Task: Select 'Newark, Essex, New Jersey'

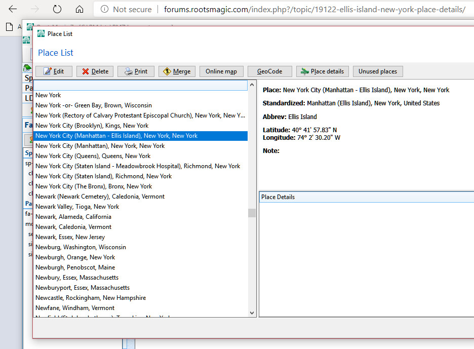Action: (140, 237)
